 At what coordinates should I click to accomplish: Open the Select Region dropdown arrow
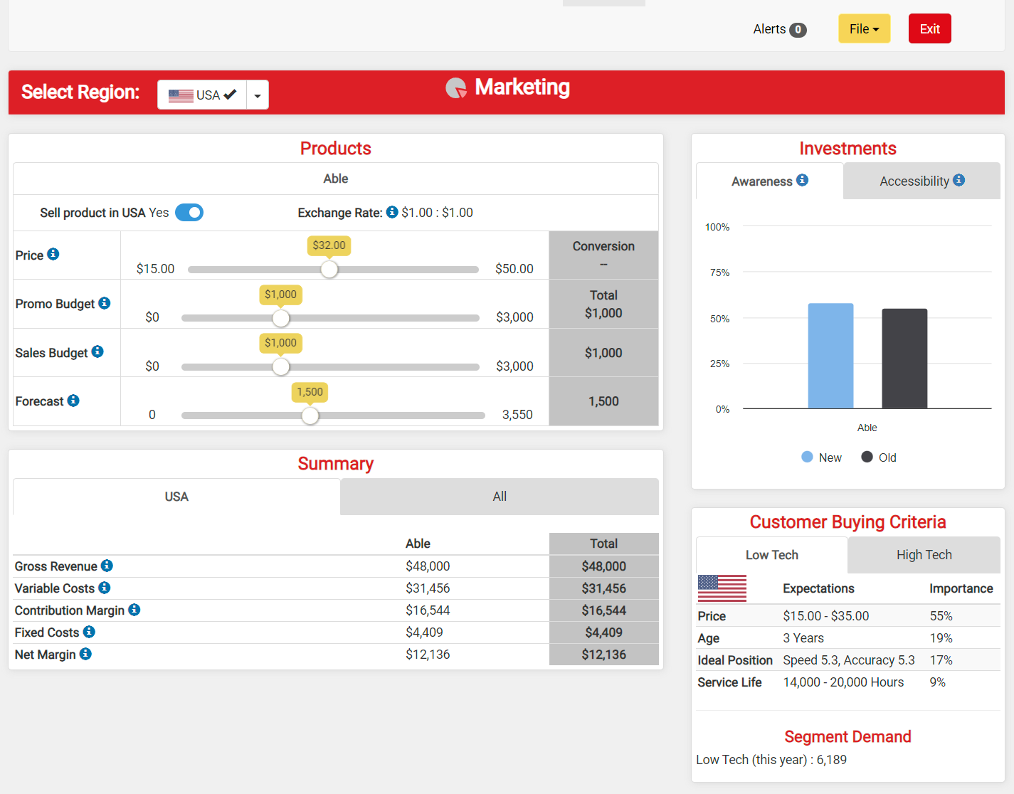point(258,95)
